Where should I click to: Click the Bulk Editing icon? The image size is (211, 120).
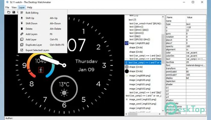pos(22,13)
